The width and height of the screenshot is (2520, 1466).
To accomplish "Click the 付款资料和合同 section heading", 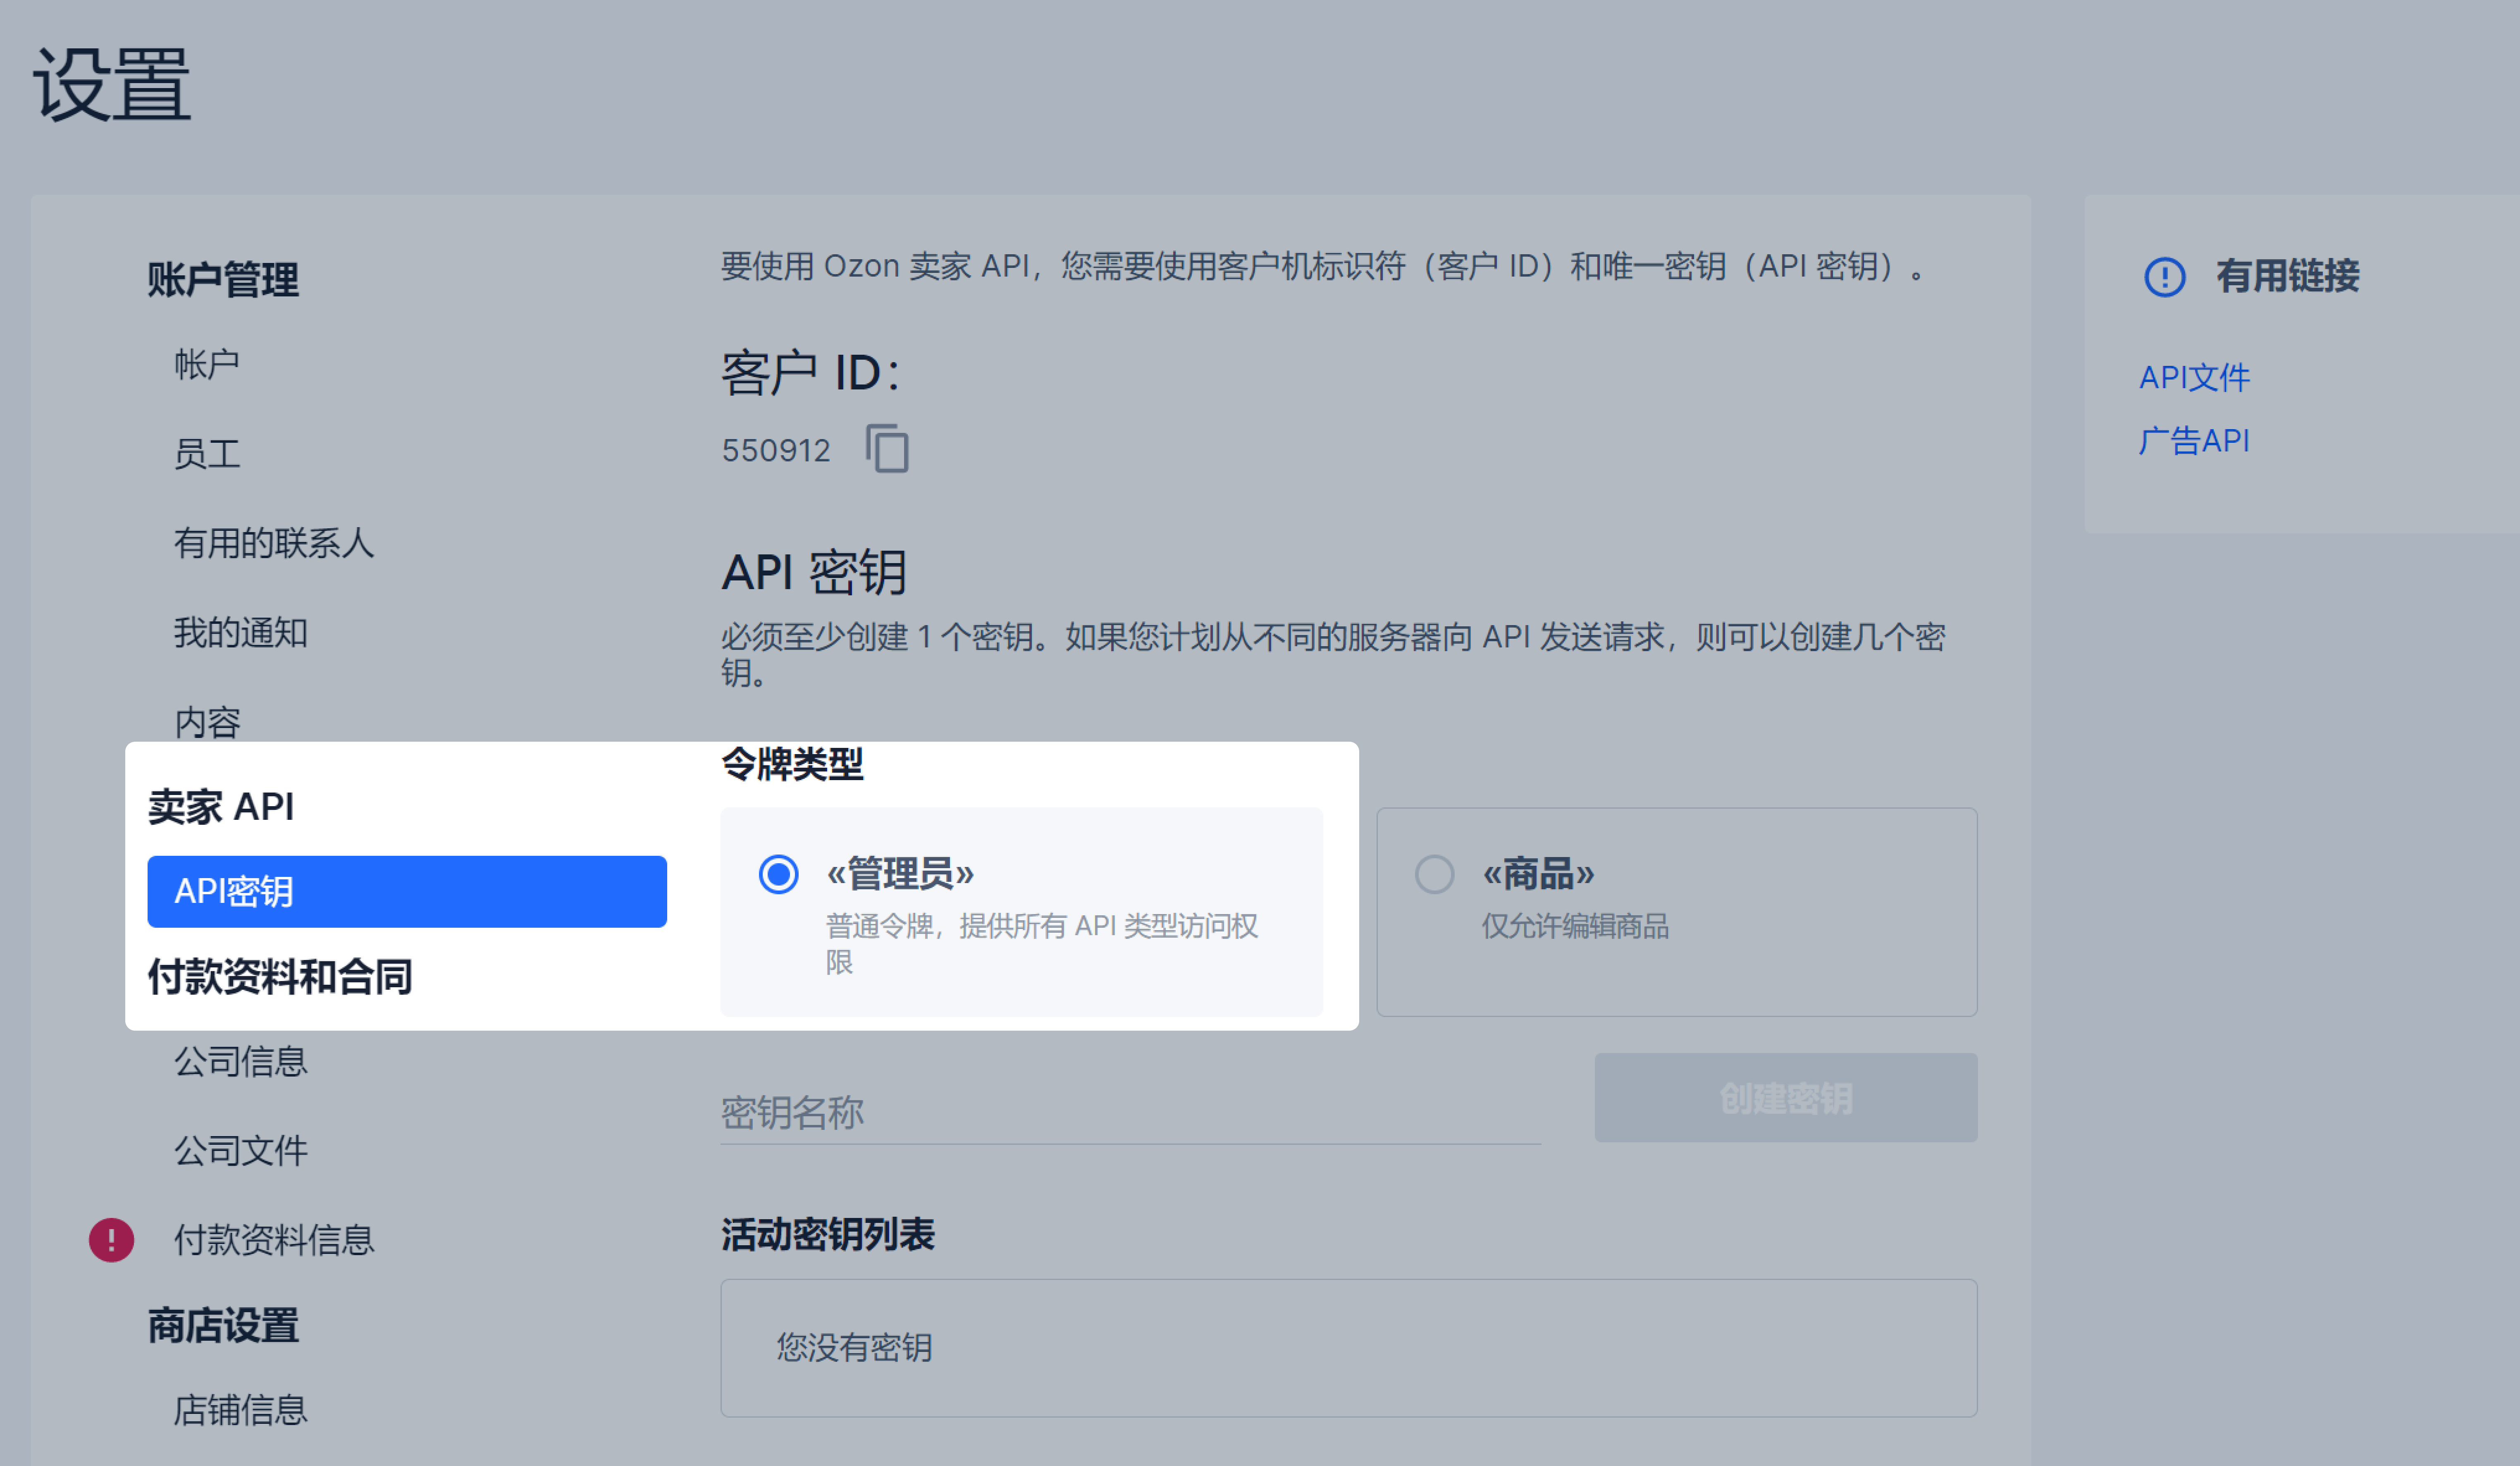I will [x=280, y=977].
